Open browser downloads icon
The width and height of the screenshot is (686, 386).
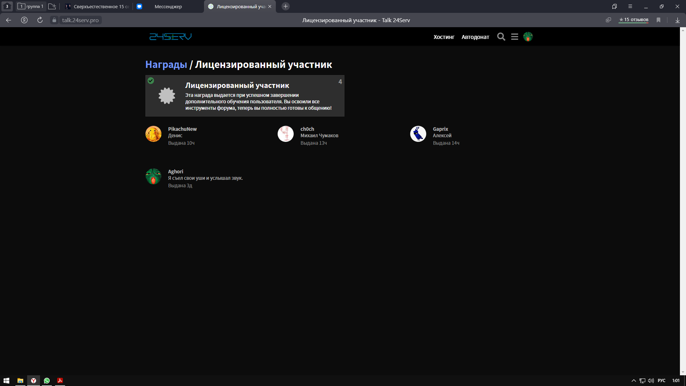(x=677, y=20)
